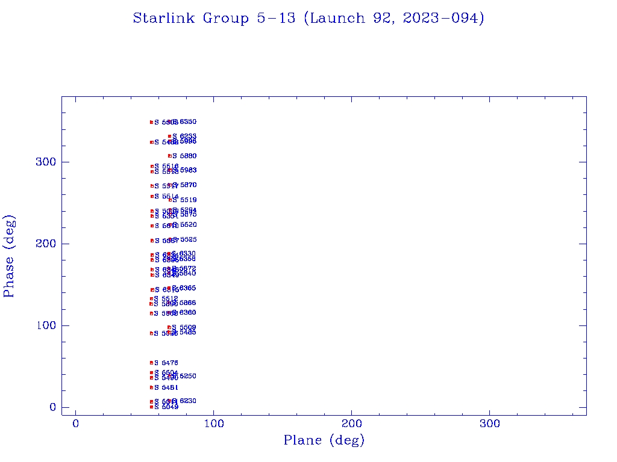Click the label S 5049
Viewport: 617px width, 462px height.
pos(166,407)
